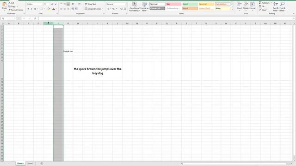The width and height of the screenshot is (296, 166).
Task: Toggle Center horizontal alignment
Action: [65, 9]
